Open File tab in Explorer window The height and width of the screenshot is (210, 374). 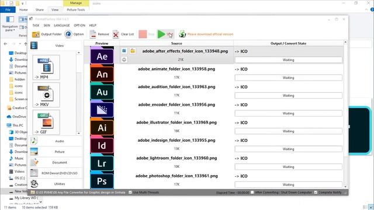(8, 10)
